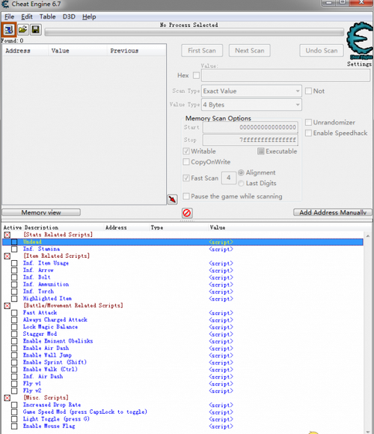Click the scan progress bar
Image resolution: width=374 pixels, height=434 pixels.
(x=194, y=32)
